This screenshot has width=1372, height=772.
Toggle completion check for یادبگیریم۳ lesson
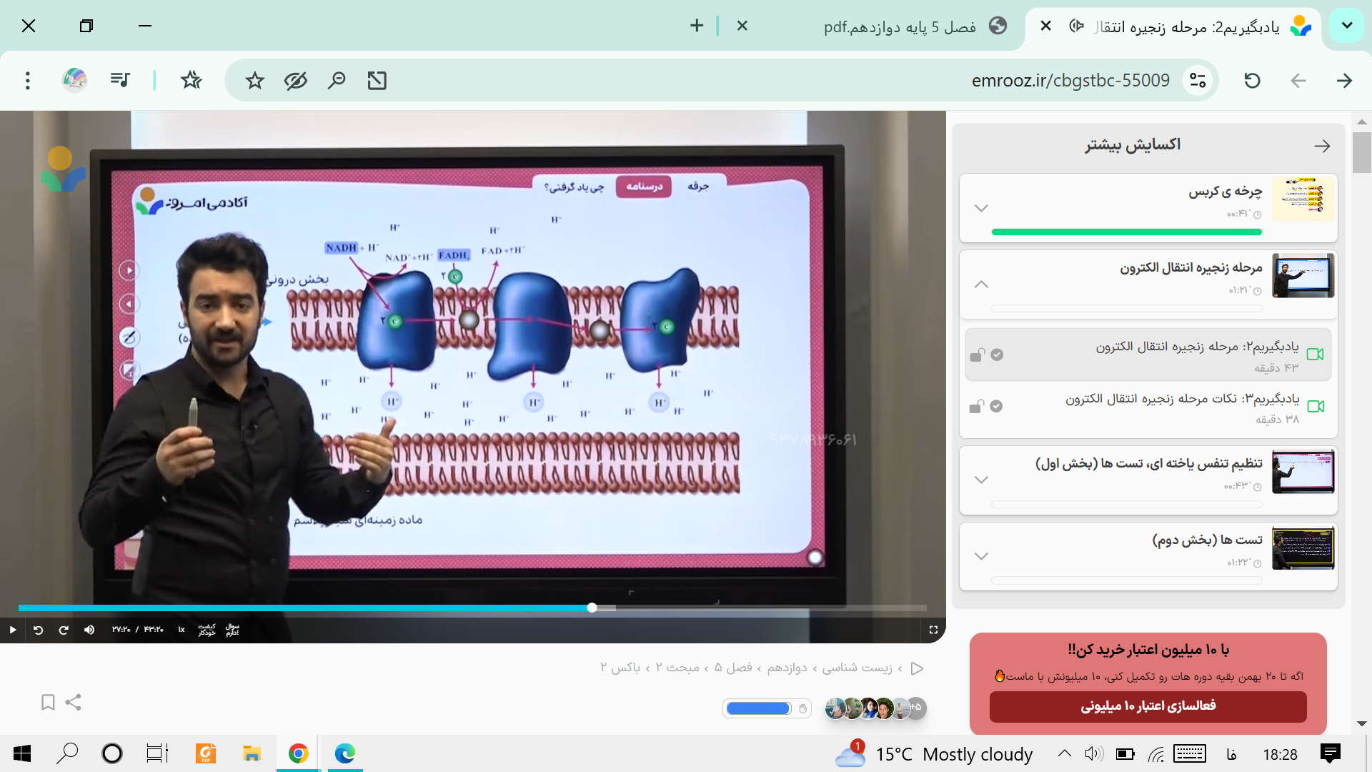996,406
